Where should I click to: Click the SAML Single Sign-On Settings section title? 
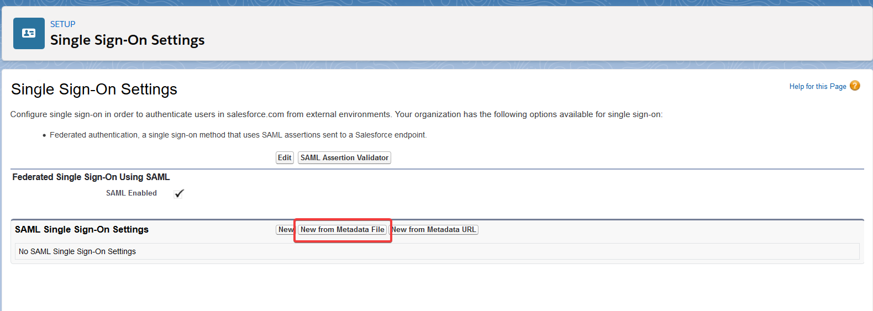coord(82,230)
